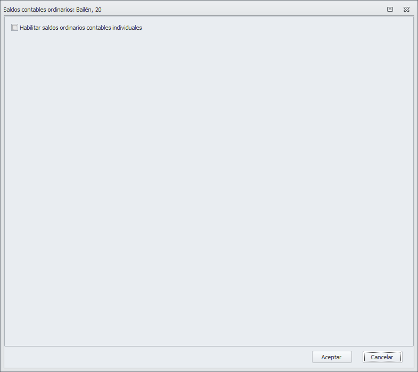Toggle the Habilitar saldos checkbox square
Viewport: 418px width, 372px height.
(15, 28)
